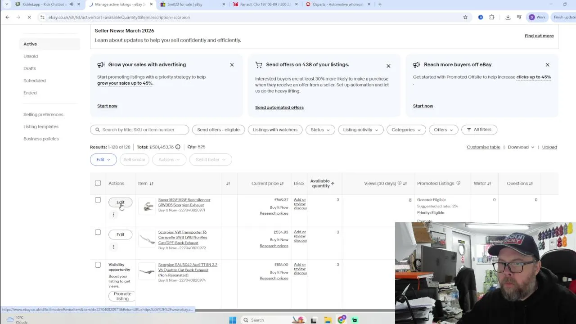
Task: Open the browser Downloads icon
Action: 508,17
